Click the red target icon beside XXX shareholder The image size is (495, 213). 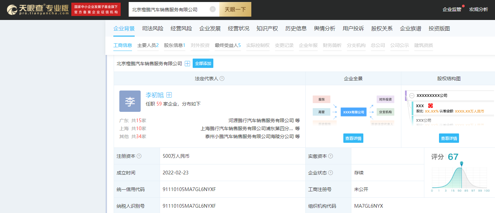[430, 106]
